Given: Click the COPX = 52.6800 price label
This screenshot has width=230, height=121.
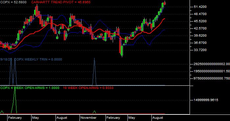Looking at the screenshot, I should 13,2.
